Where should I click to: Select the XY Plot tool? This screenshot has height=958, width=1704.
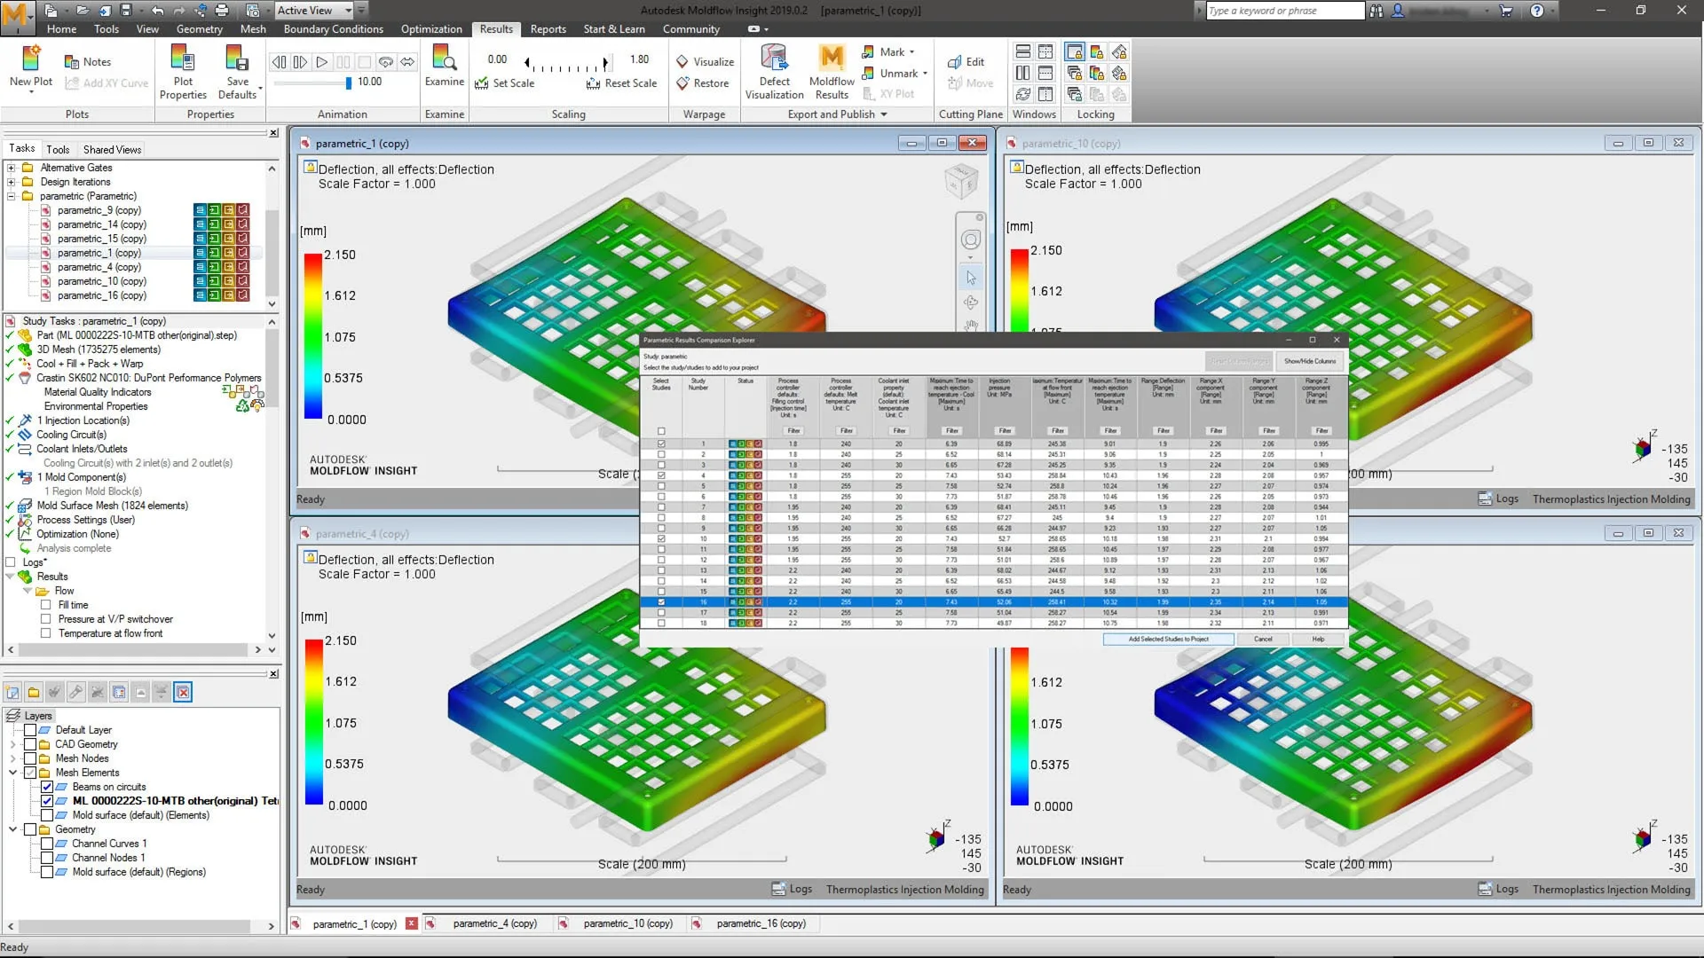(895, 93)
